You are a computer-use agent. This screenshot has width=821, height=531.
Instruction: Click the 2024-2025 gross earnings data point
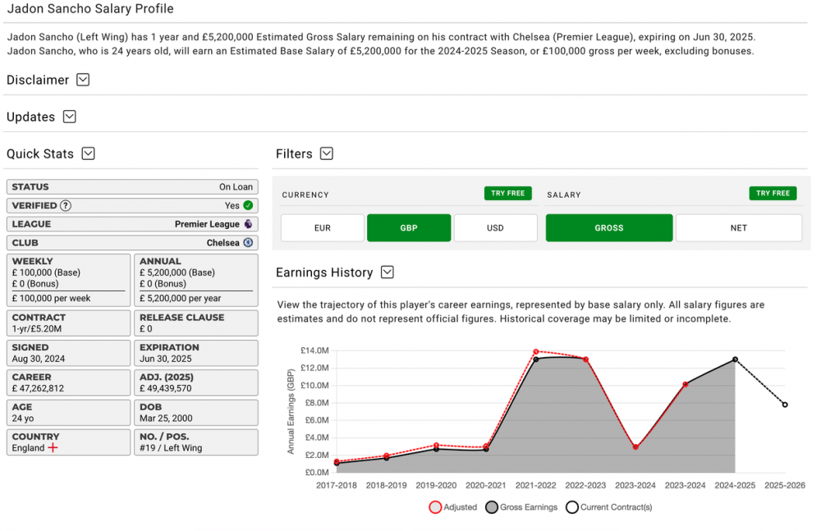click(735, 359)
